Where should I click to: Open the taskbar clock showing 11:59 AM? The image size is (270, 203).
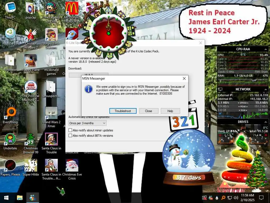pyautogui.click(x=247, y=198)
